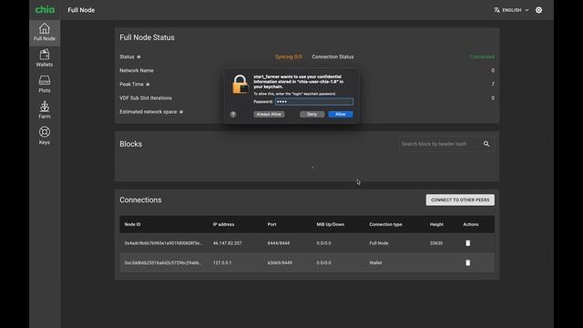The image size is (583, 328).
Task: Click the keychain dialog help icon
Action: [x=233, y=114]
